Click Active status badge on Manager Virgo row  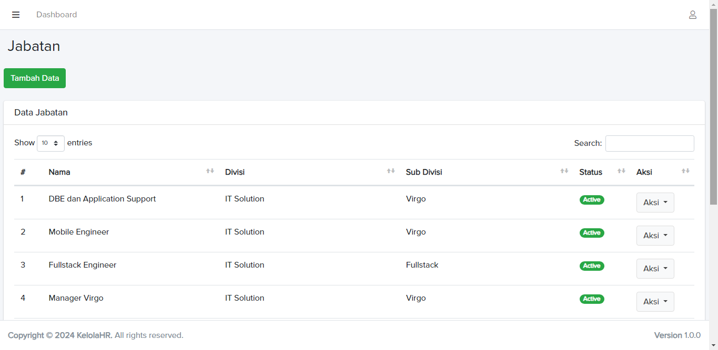click(592, 299)
